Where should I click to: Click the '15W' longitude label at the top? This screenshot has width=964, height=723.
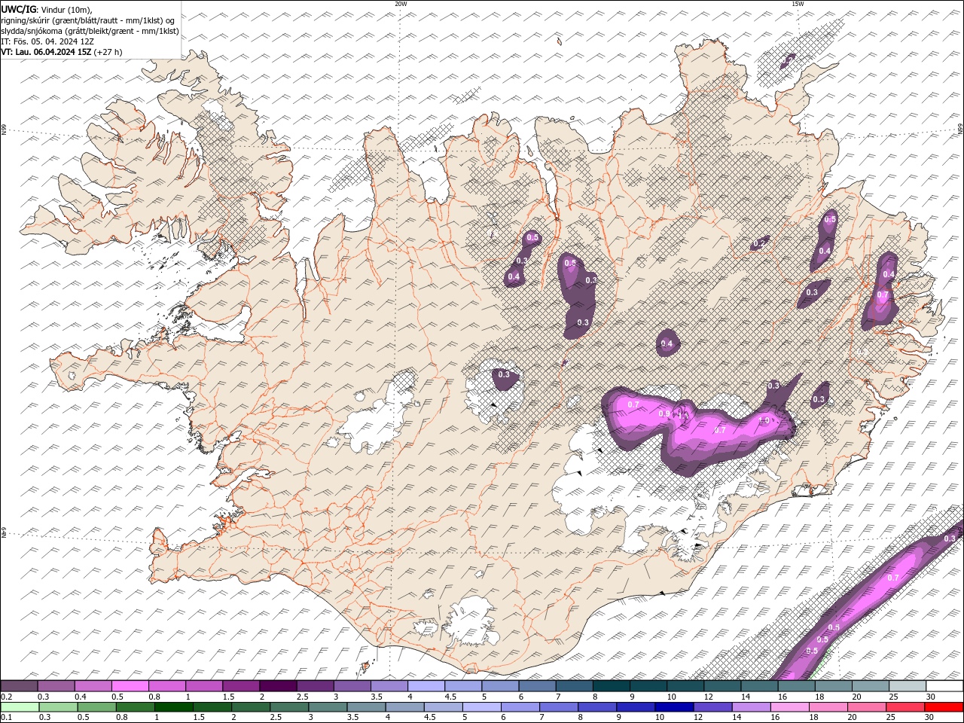click(x=798, y=4)
